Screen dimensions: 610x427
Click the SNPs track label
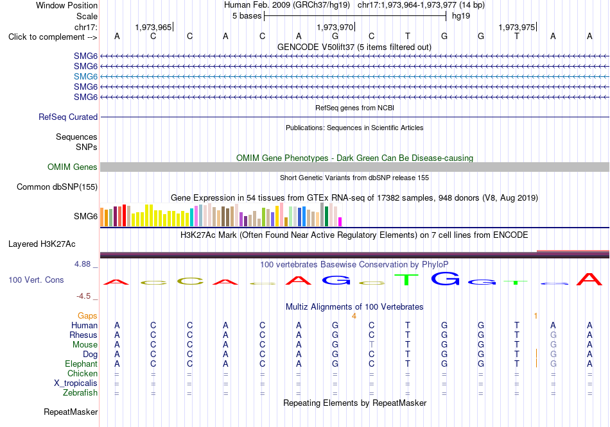(x=87, y=147)
